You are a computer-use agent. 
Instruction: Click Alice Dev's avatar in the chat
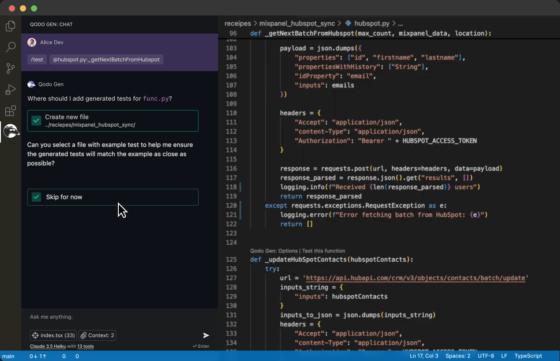32,42
